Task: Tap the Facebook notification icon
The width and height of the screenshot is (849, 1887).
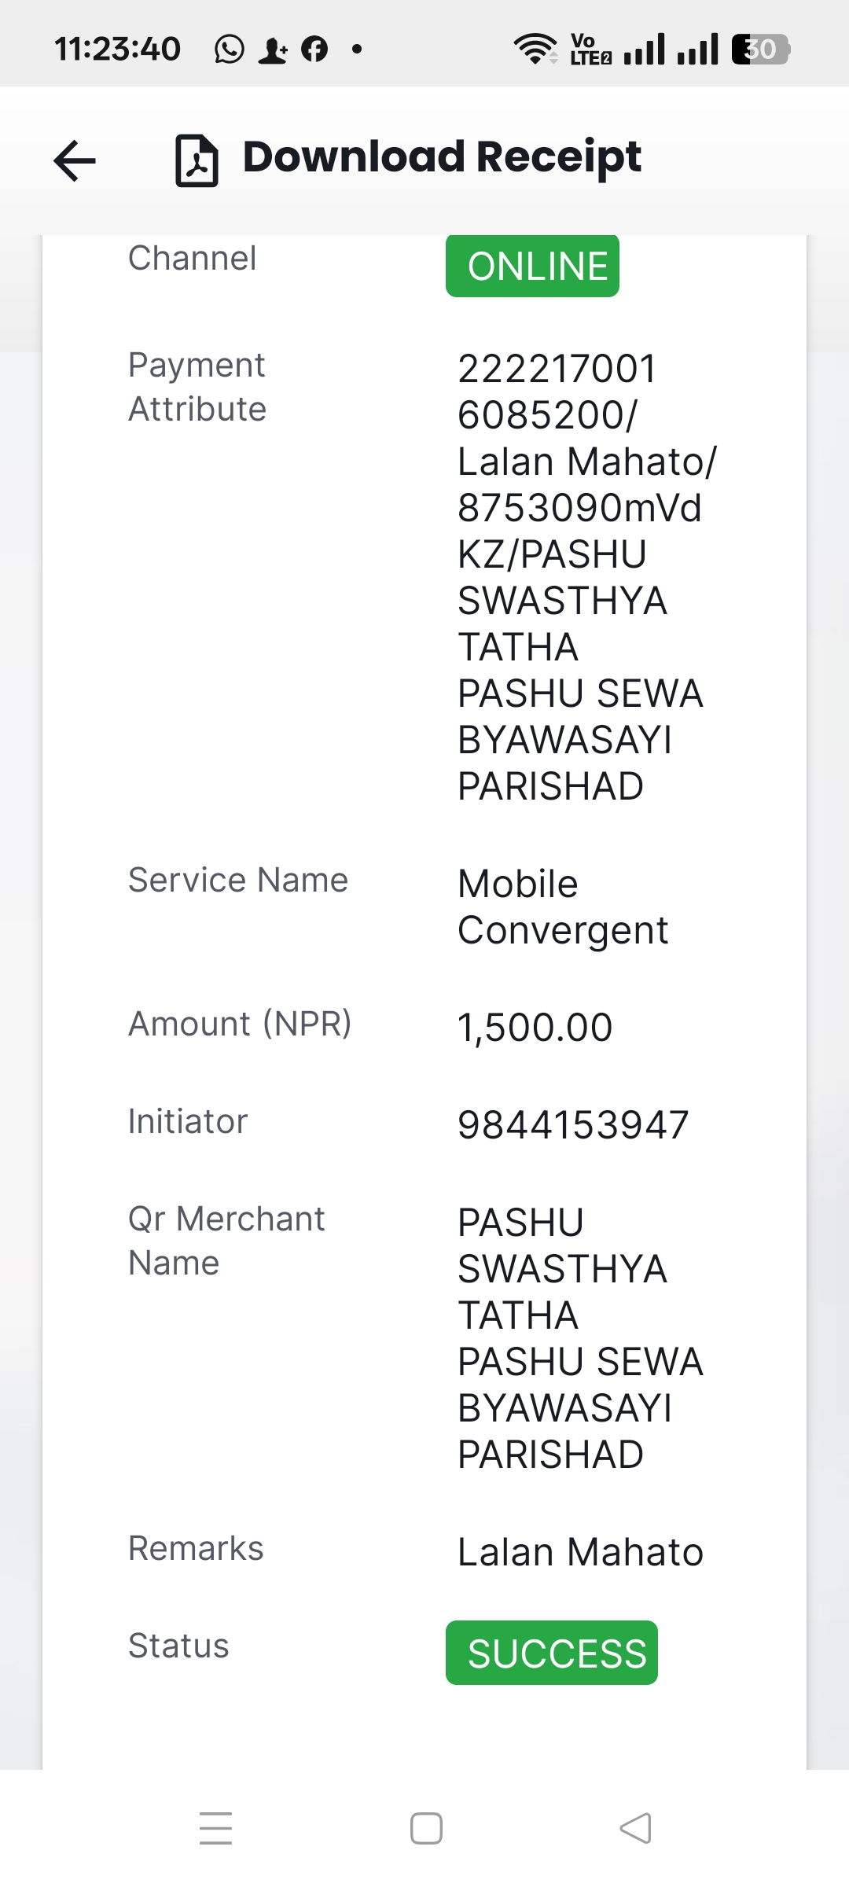Action: coord(314,49)
